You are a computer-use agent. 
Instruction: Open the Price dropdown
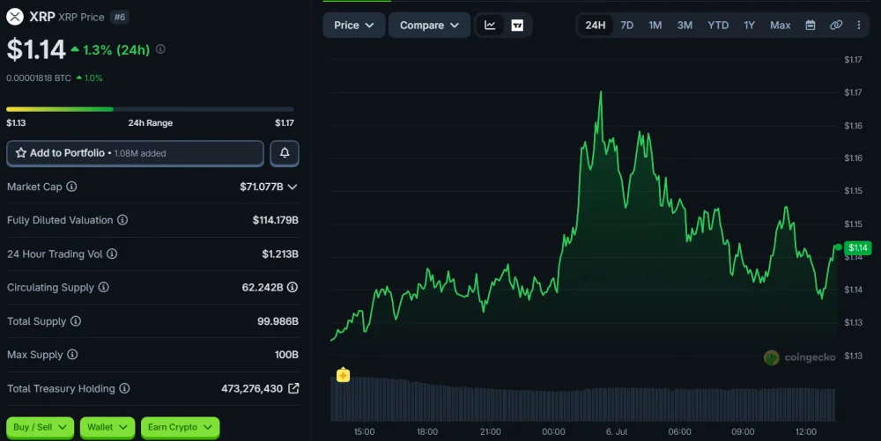tap(354, 26)
